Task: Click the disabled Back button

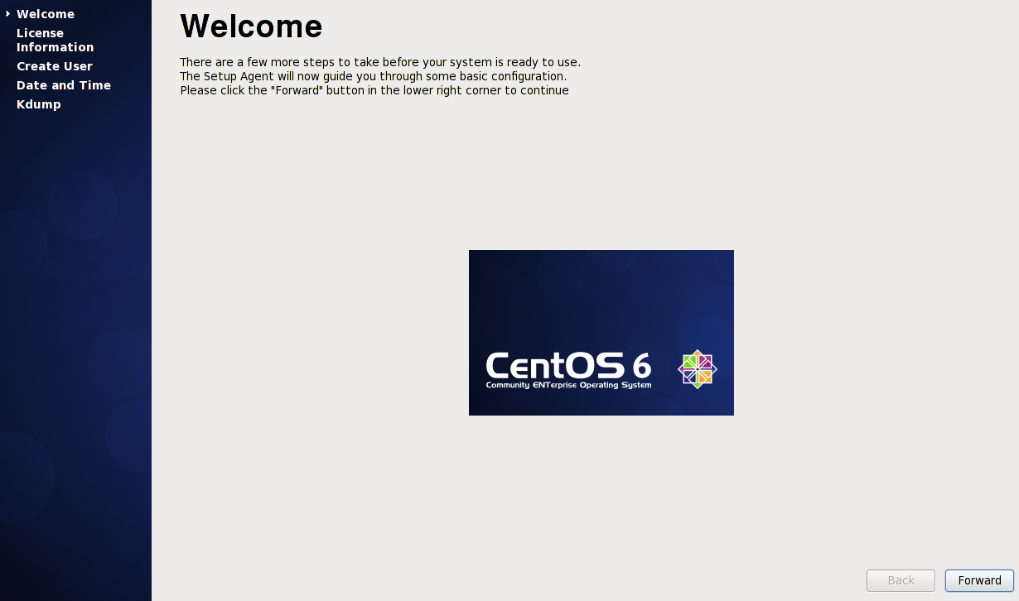Action: pos(901,580)
